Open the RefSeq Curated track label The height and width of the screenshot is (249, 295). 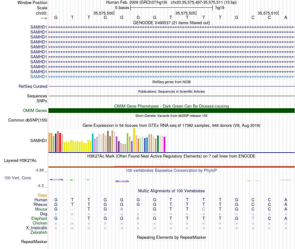coord(33,87)
